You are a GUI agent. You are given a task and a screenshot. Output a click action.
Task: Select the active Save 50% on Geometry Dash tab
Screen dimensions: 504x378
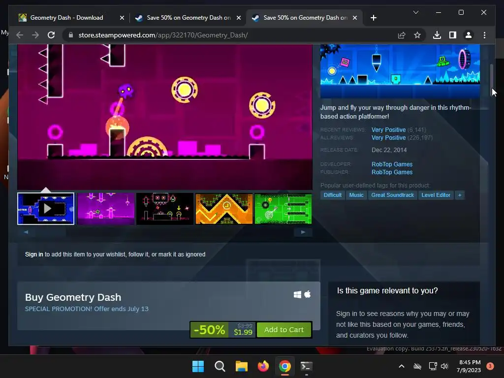pyautogui.click(x=305, y=18)
